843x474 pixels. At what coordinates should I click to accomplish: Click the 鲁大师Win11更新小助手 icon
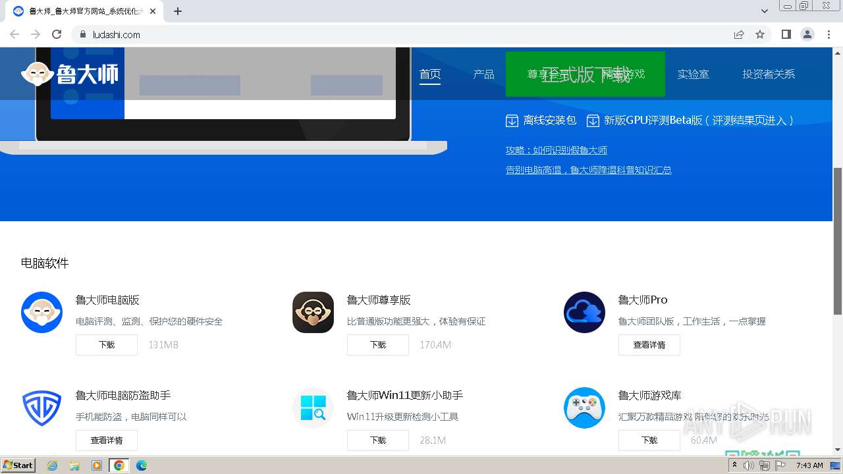pos(313,408)
